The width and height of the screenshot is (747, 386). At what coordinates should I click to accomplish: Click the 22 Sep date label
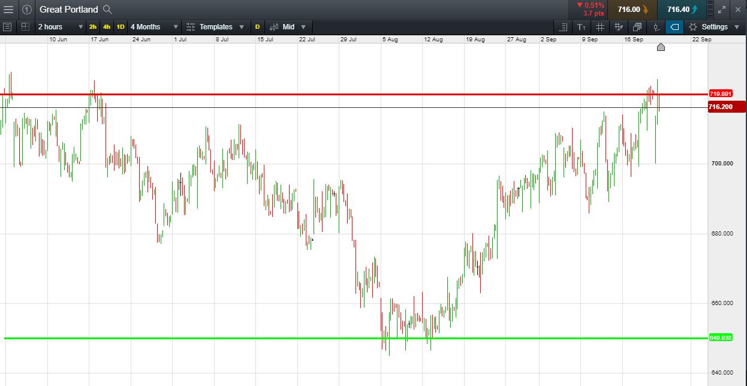701,39
